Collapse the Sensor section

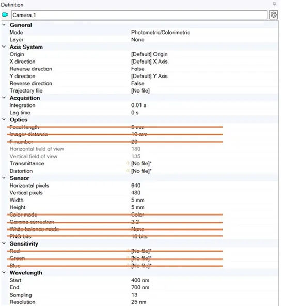tap(4, 178)
